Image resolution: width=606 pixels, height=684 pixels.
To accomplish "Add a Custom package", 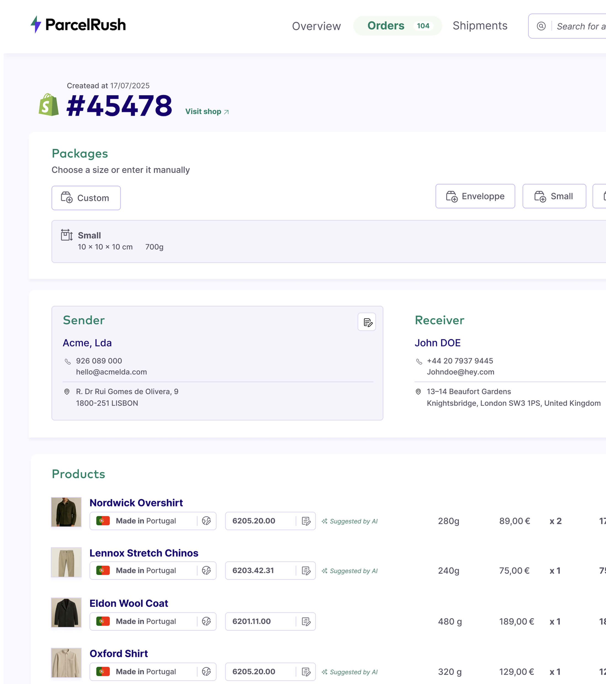I will (x=86, y=198).
